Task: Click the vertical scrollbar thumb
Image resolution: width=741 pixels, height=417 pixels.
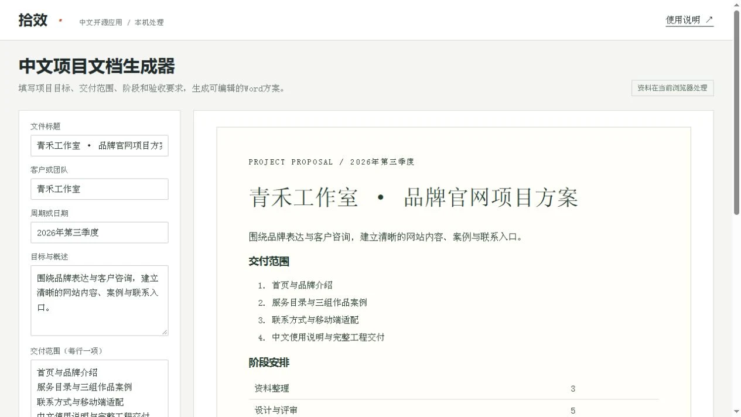Action: click(737, 112)
